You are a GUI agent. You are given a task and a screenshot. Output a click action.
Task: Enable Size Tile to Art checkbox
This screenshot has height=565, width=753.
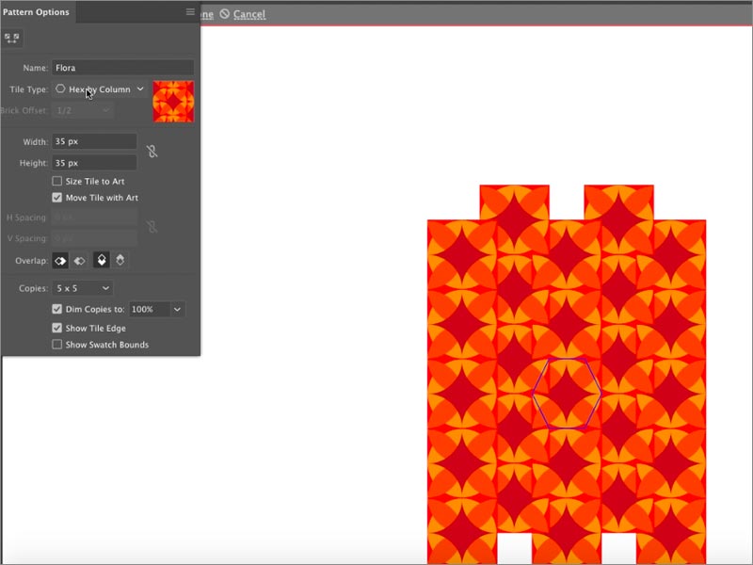[x=57, y=181]
